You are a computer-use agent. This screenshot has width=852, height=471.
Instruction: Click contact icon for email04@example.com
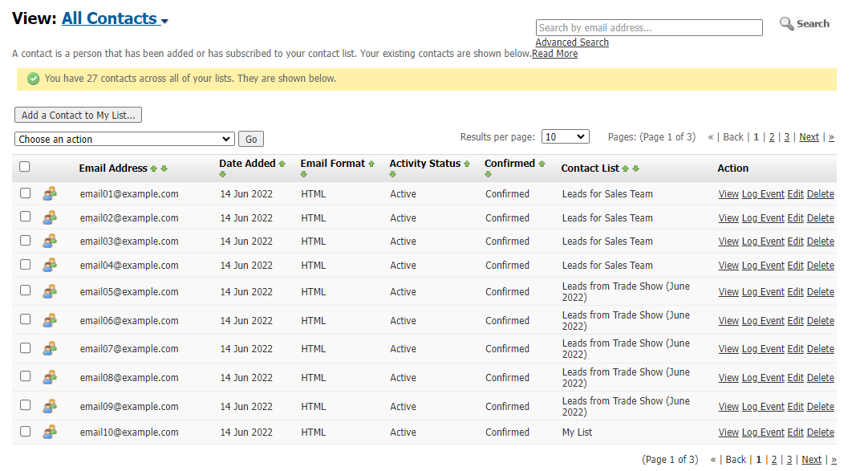(x=50, y=265)
